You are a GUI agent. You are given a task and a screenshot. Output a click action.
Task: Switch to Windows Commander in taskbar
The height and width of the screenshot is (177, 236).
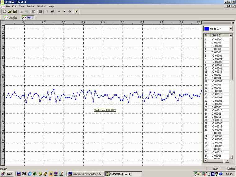tap(85, 174)
